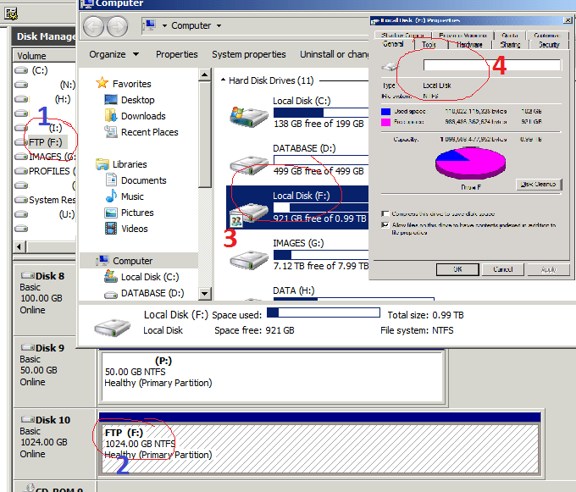Click the drive icon in the Properties dialog
Screen dimensions: 576x492
click(x=390, y=66)
